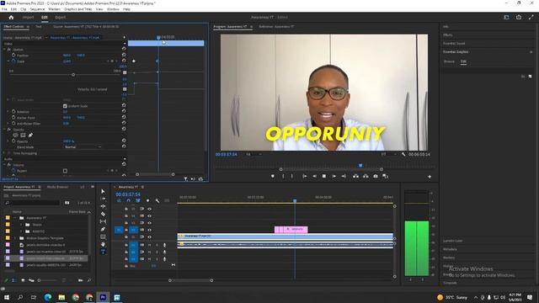The image size is (539, 303).
Task: Toggle Snap in the timeline
Action: click(x=128, y=200)
